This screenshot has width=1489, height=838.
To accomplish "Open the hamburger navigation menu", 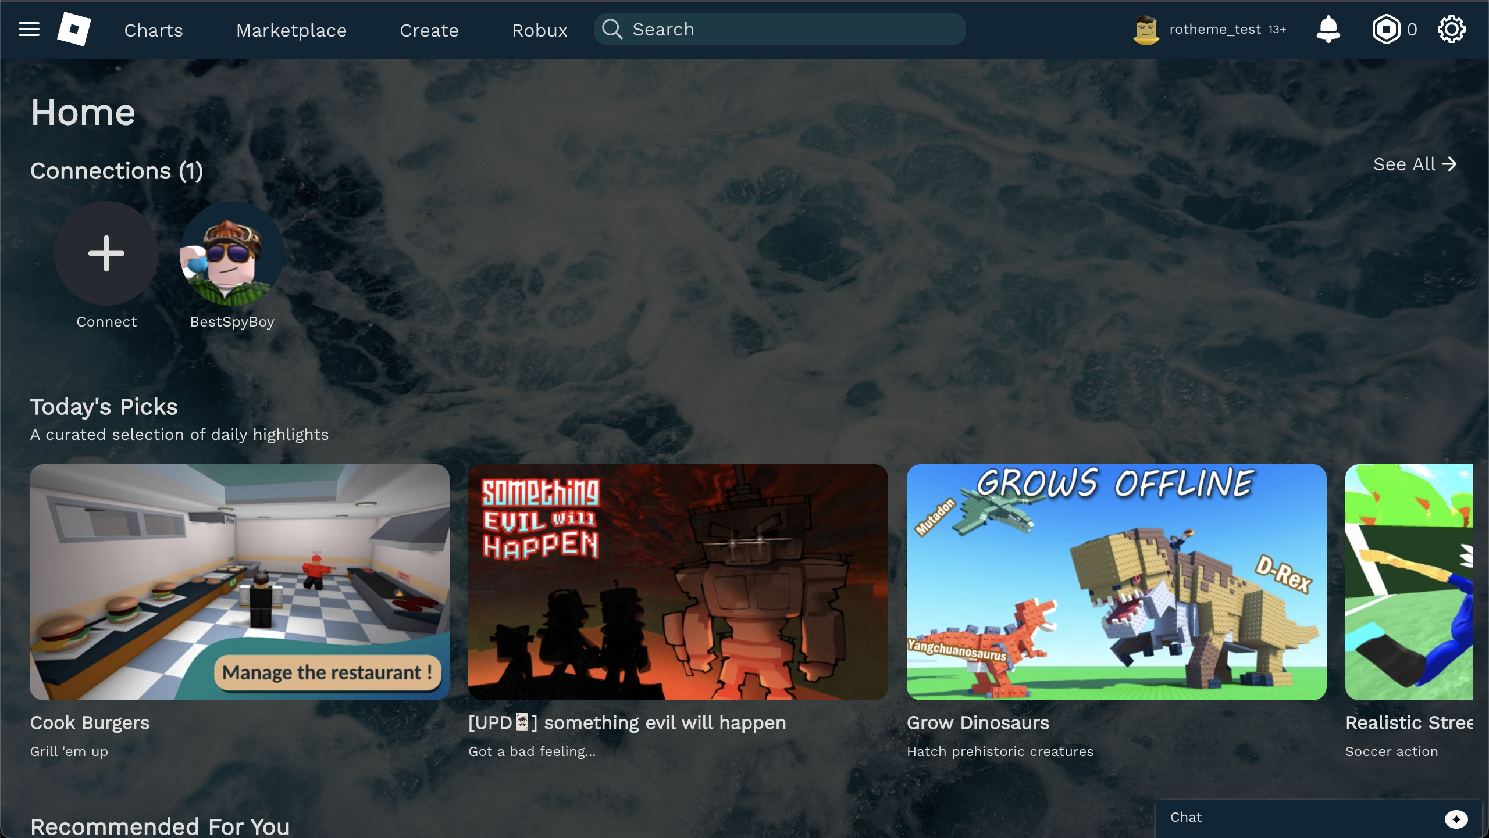I will (x=28, y=29).
